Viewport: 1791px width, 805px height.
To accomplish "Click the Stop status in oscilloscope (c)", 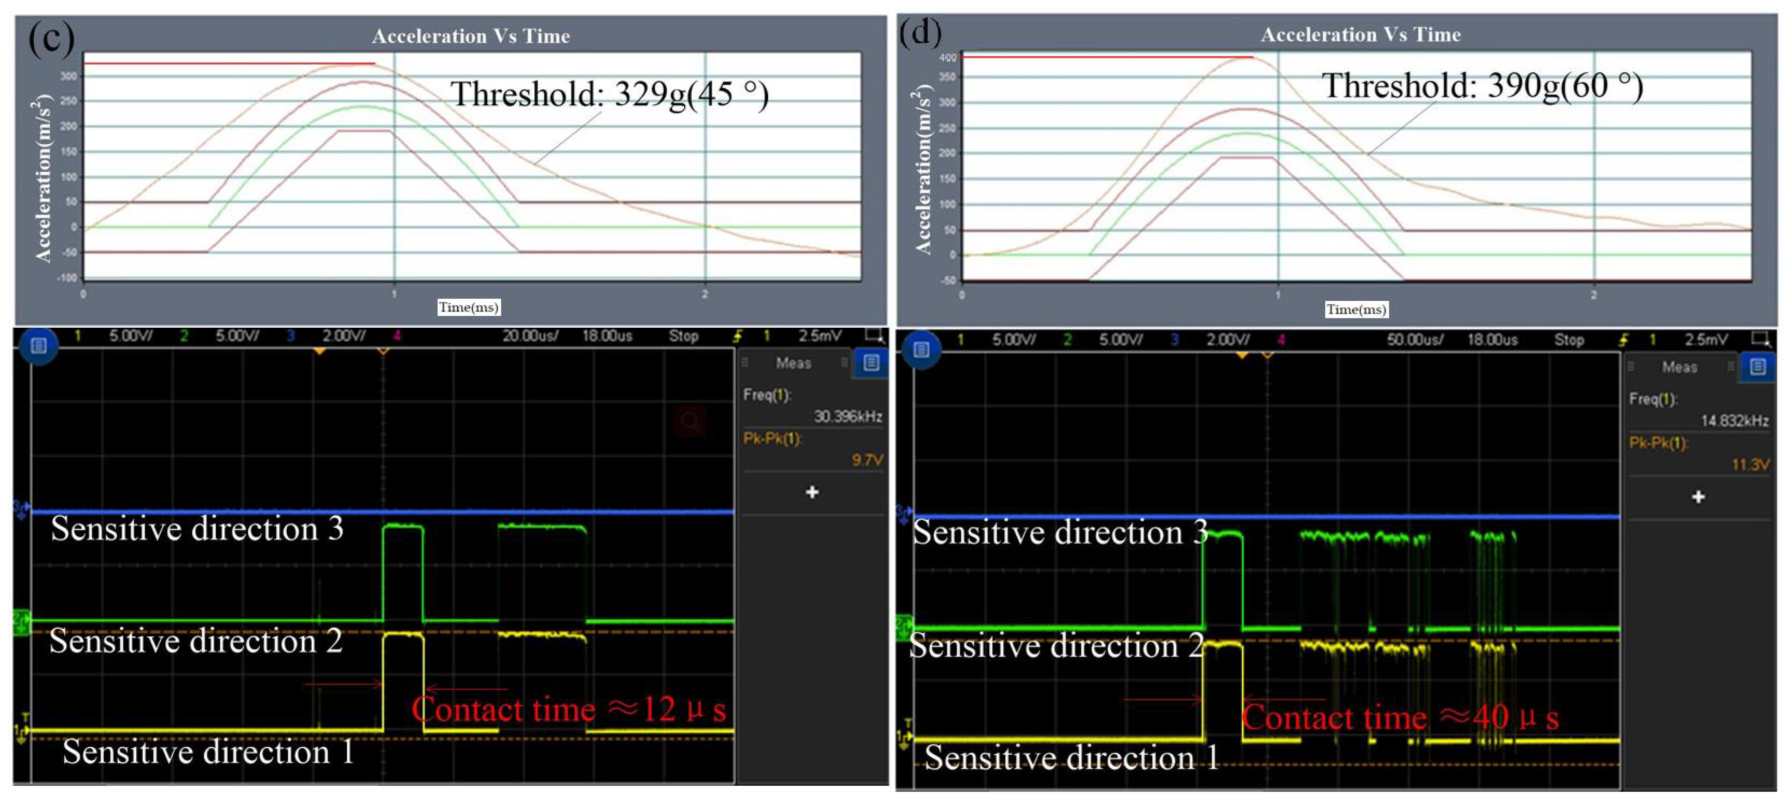I will (x=683, y=336).
